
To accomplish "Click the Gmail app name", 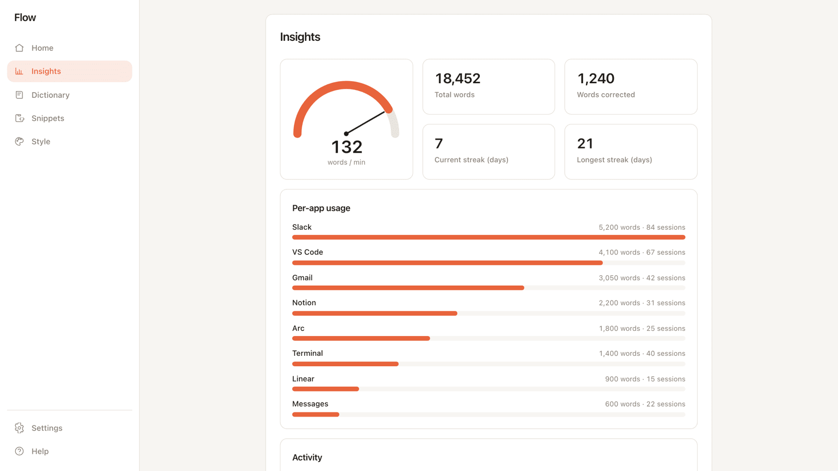I will pos(302,277).
